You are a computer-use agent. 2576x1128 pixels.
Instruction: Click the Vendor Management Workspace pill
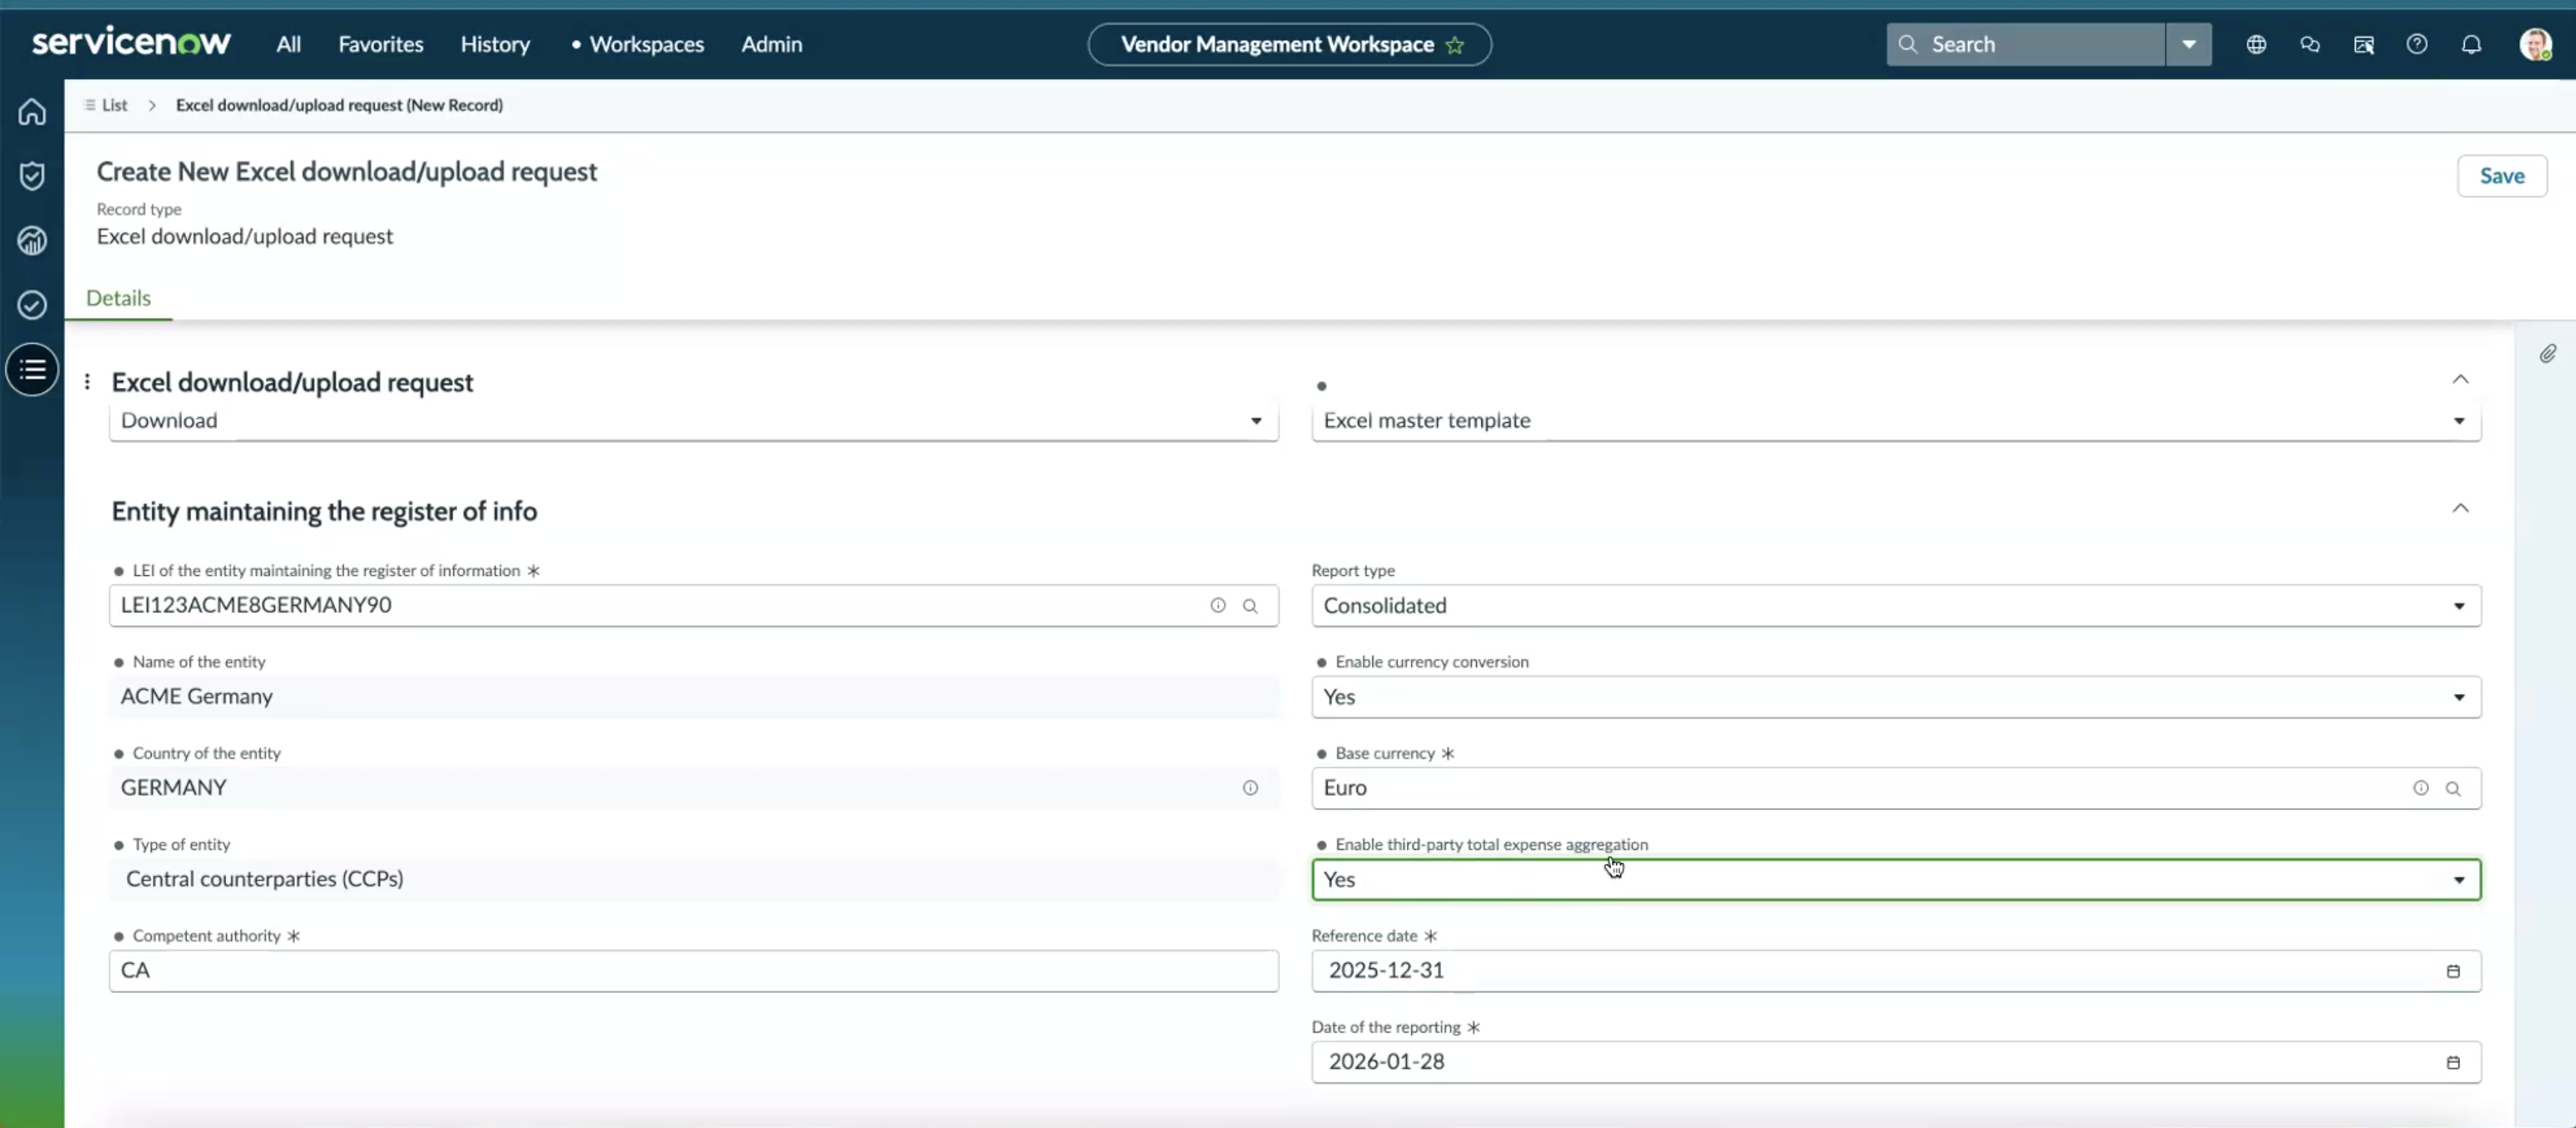click(1289, 44)
